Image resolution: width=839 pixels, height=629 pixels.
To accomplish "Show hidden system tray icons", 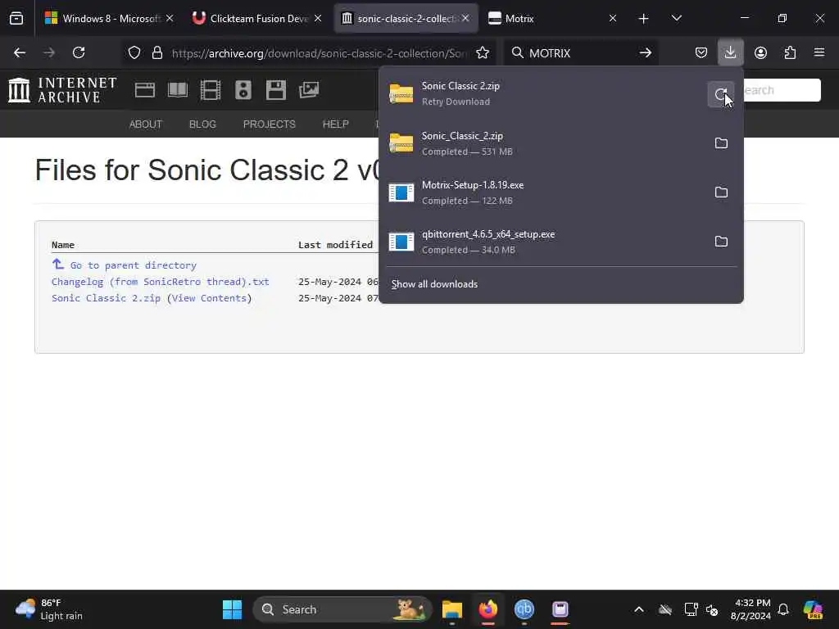I will click(x=639, y=609).
